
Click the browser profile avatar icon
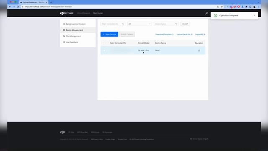(254, 7)
